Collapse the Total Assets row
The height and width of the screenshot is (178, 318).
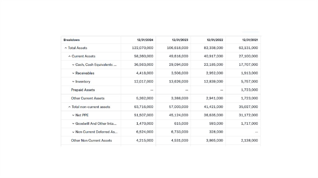click(66, 48)
